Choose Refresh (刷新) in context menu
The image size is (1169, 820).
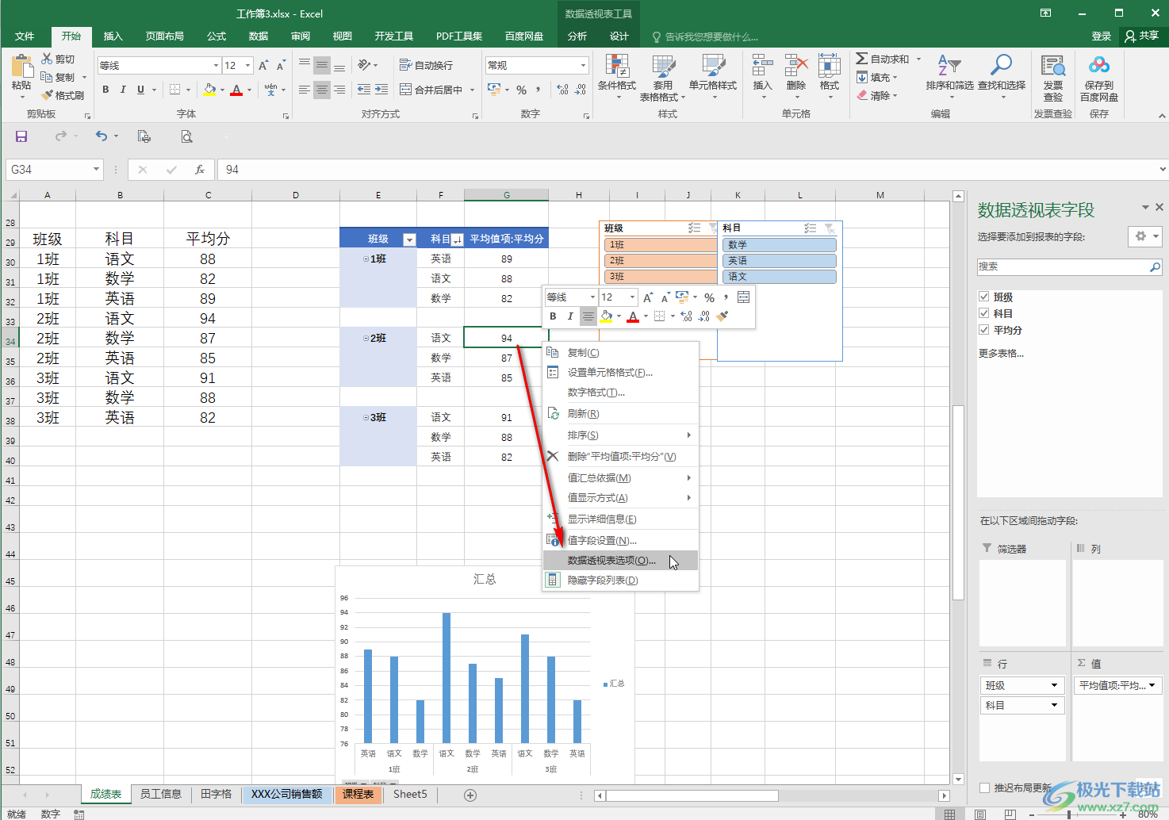620,413
